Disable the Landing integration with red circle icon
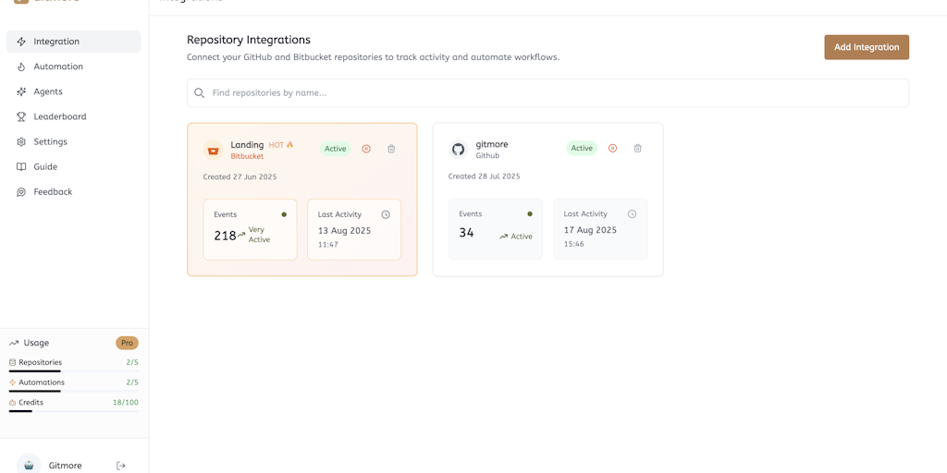 point(366,149)
